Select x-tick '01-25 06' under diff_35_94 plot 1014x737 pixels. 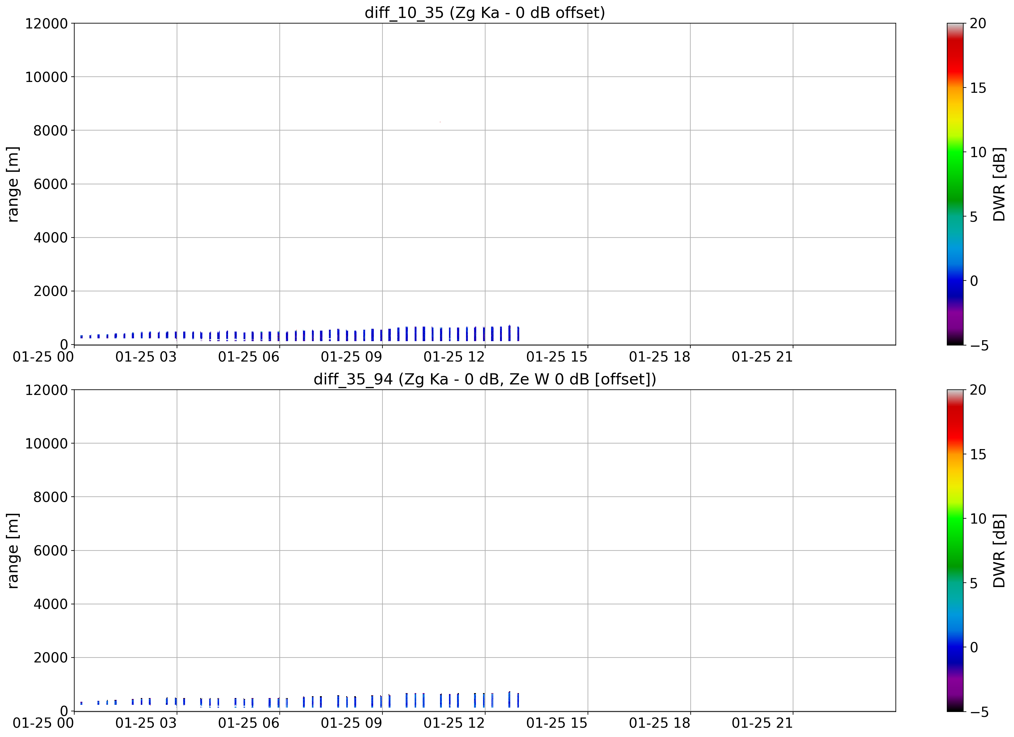click(249, 723)
